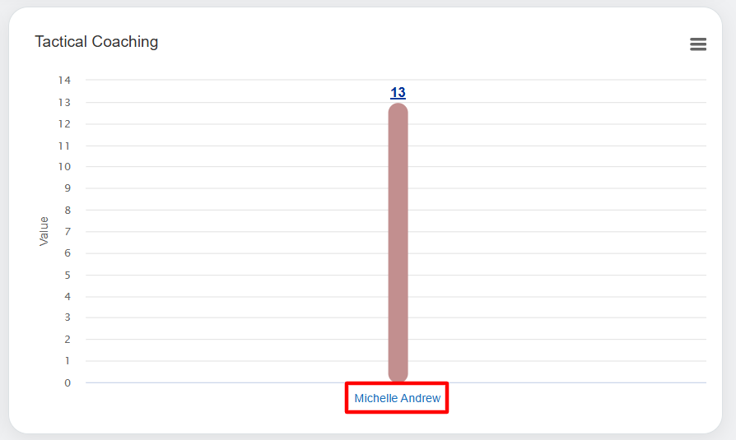Click the y-axis tick label 1
The width and height of the screenshot is (736, 440).
coord(68,361)
